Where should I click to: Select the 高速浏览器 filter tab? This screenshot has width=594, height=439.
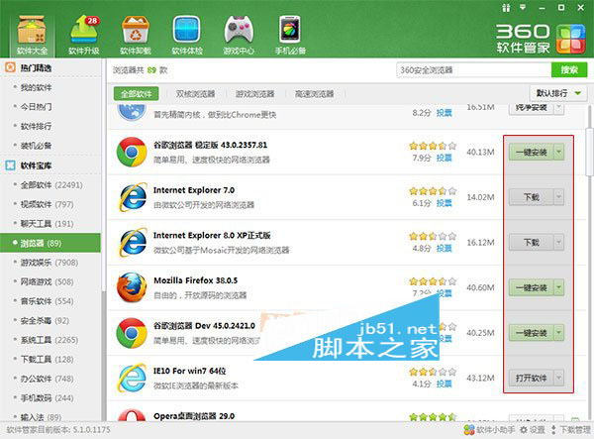[x=315, y=93]
